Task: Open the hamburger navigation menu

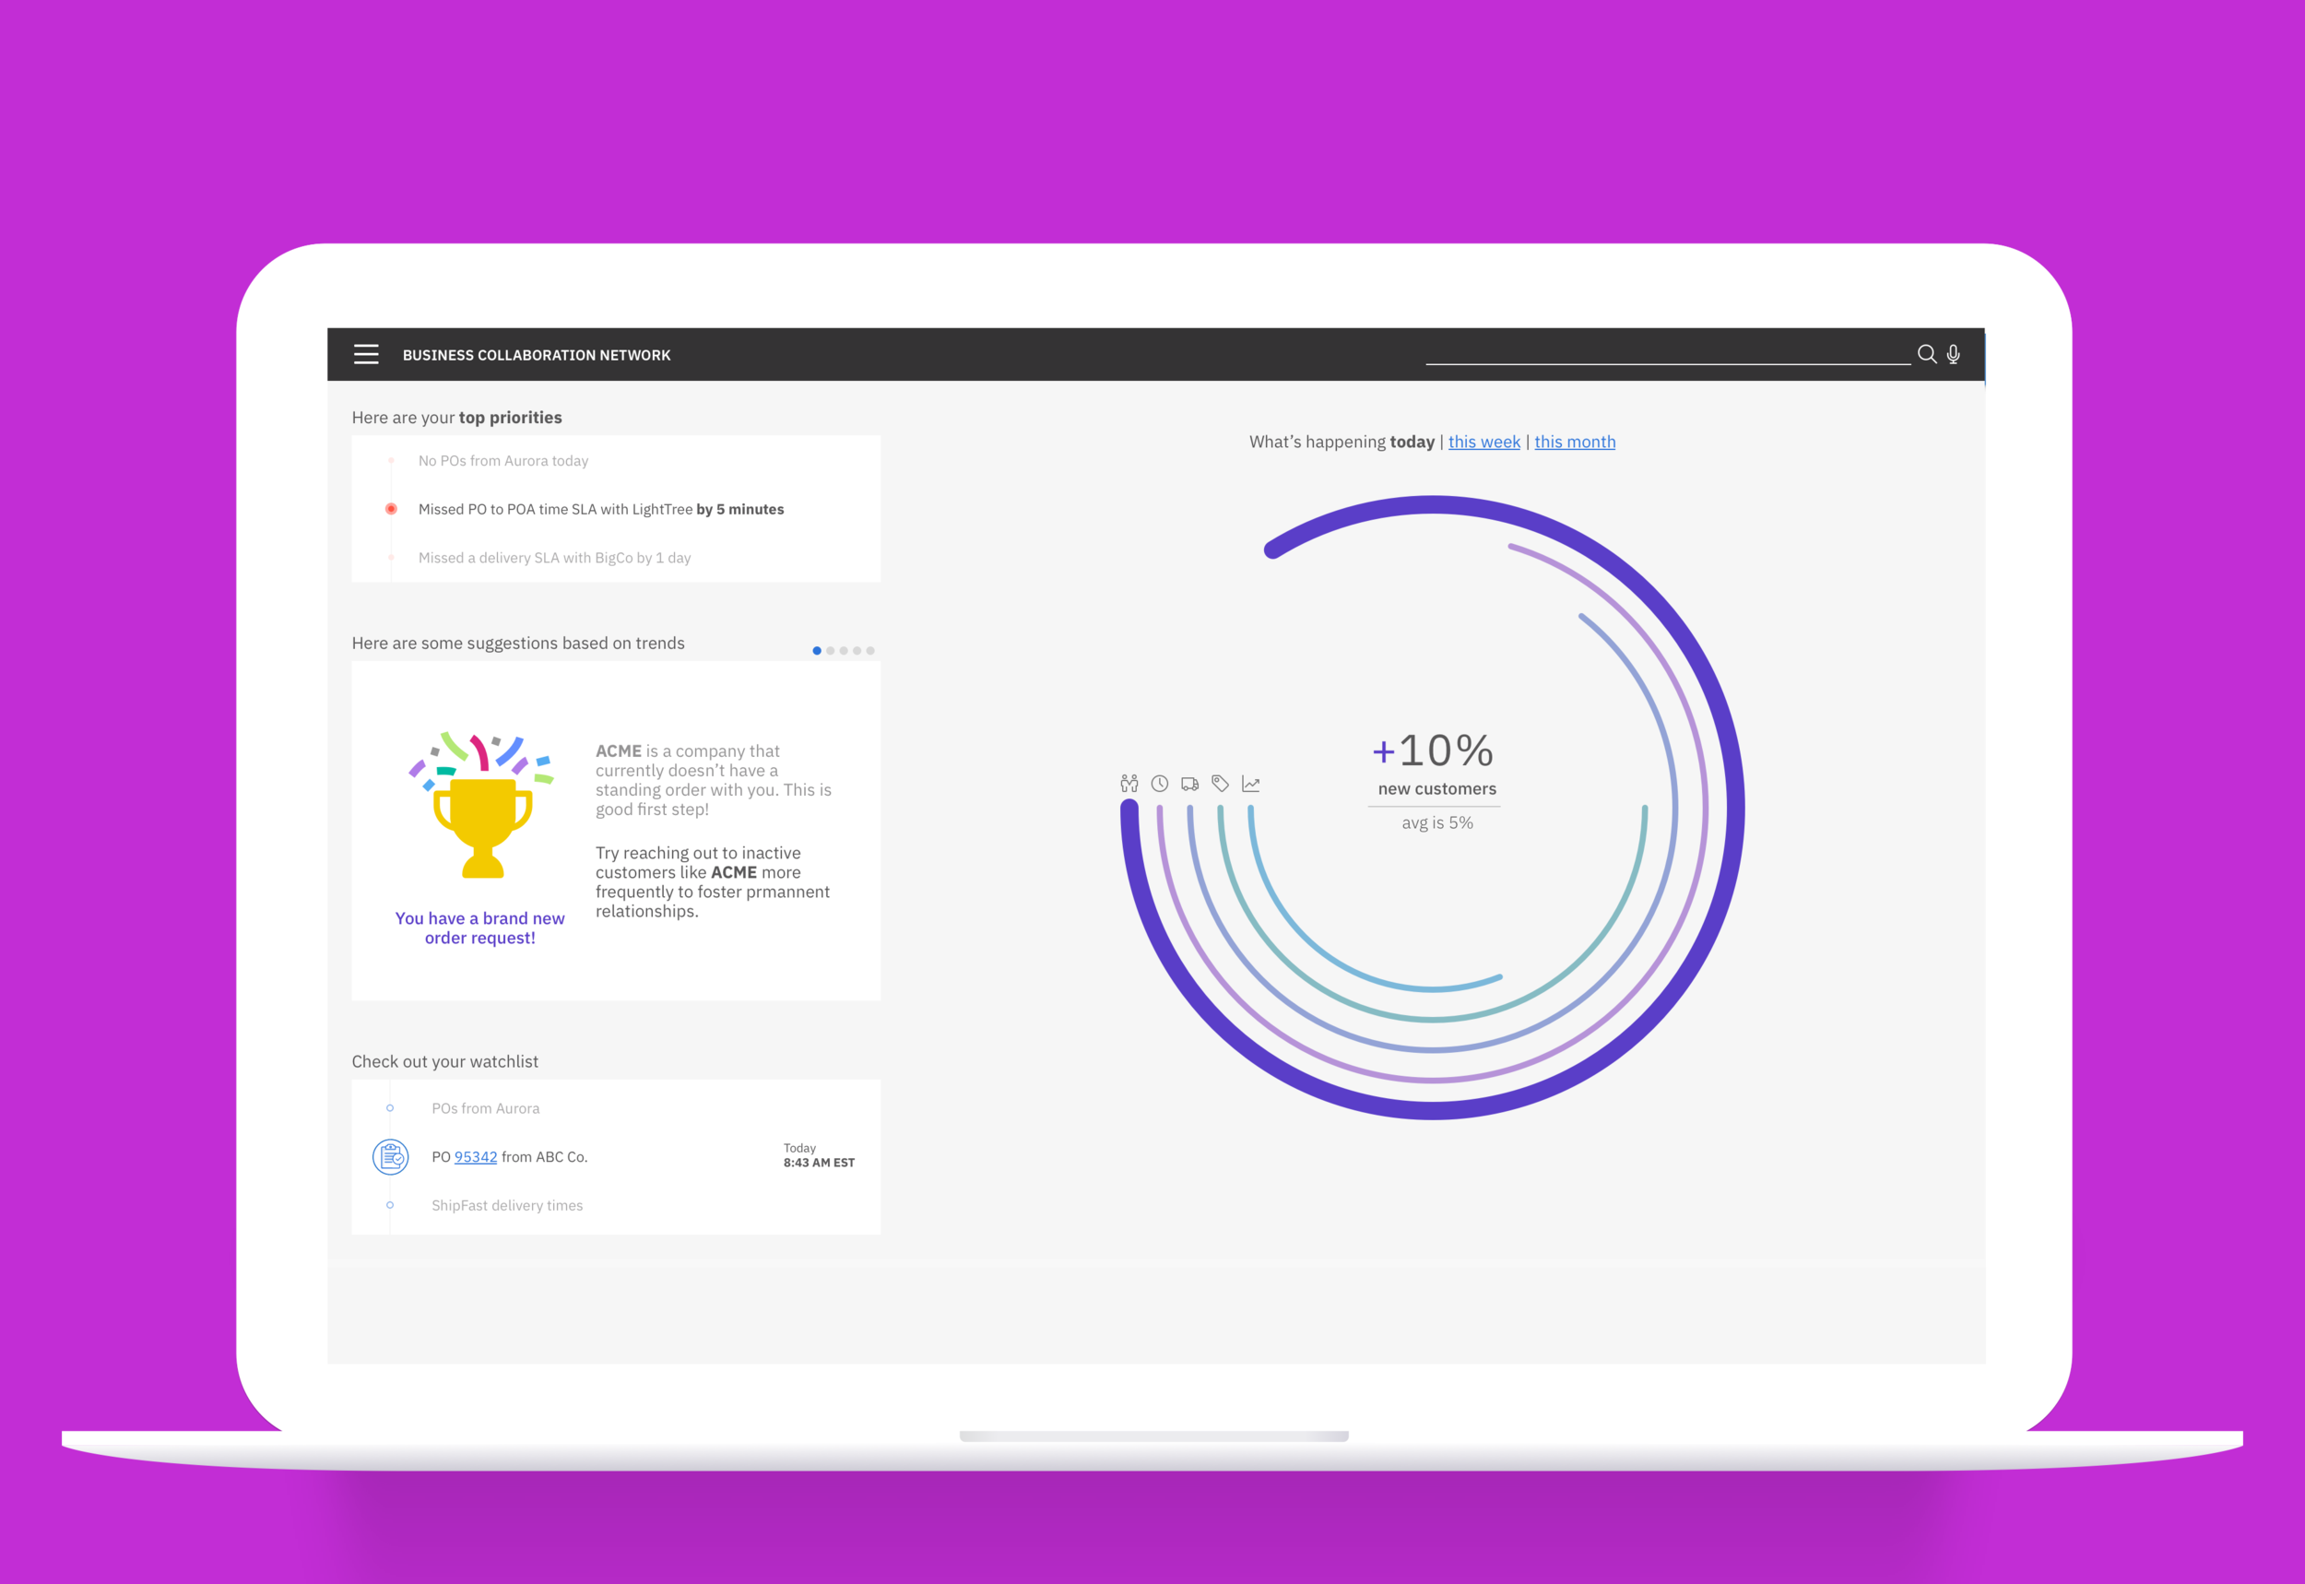Action: click(366, 354)
